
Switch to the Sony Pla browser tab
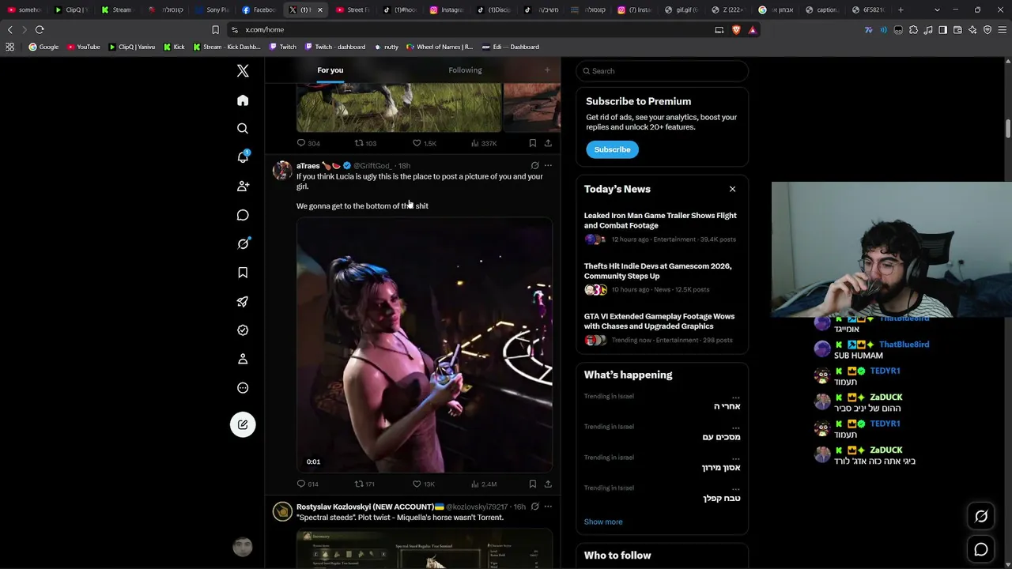212,10
